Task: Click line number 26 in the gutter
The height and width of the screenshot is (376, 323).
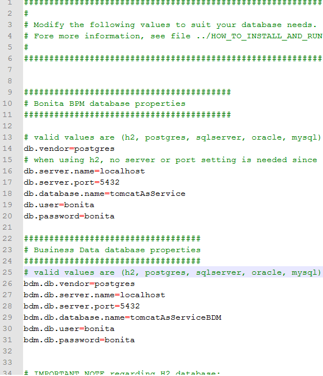Action: click(7, 284)
